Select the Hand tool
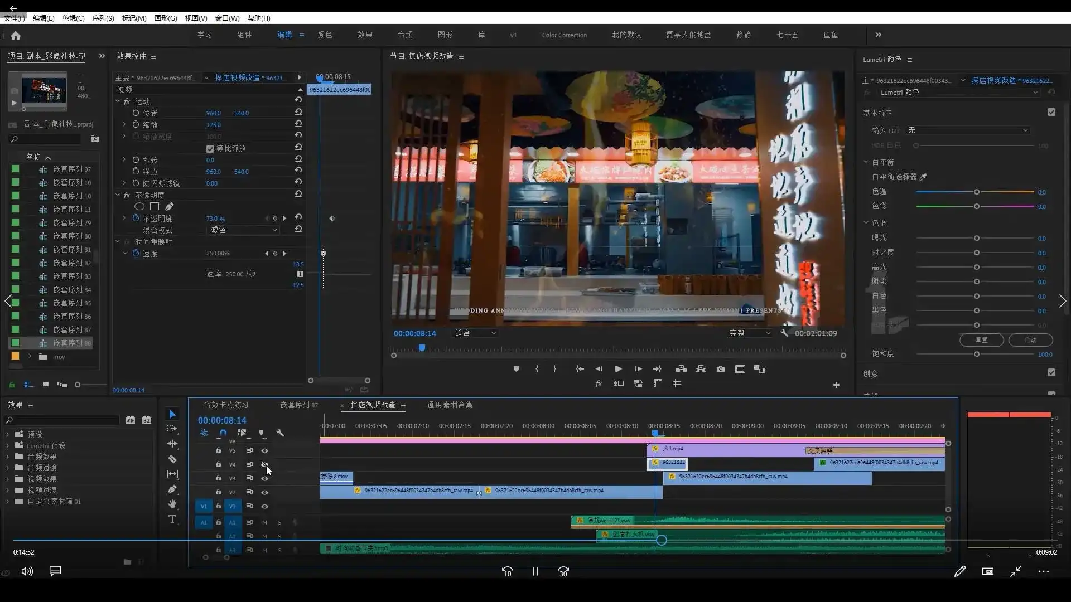This screenshot has height=602, width=1071. [x=172, y=504]
